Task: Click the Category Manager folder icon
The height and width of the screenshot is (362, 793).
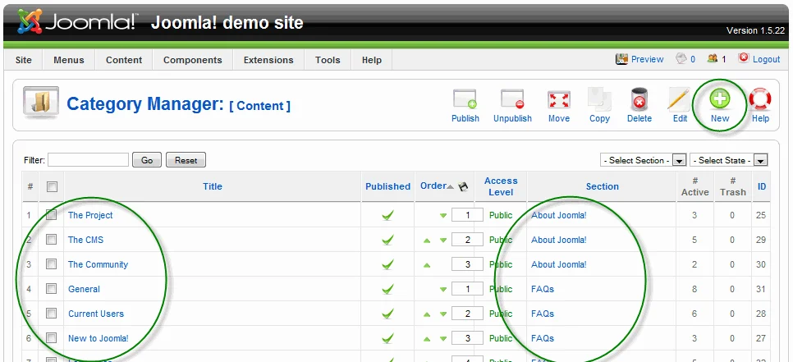Action: pos(41,103)
